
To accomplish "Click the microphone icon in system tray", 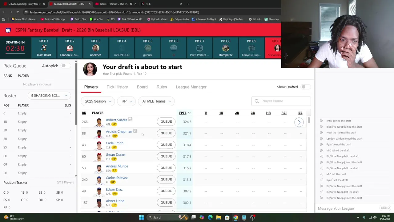I will pos(364,217).
